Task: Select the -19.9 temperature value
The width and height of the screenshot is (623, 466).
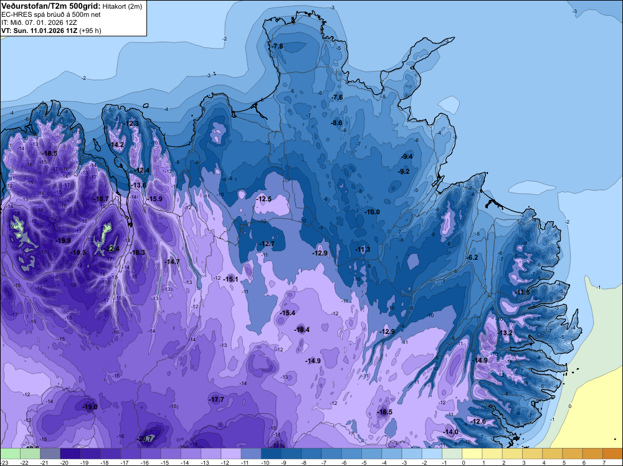Action: coord(63,240)
